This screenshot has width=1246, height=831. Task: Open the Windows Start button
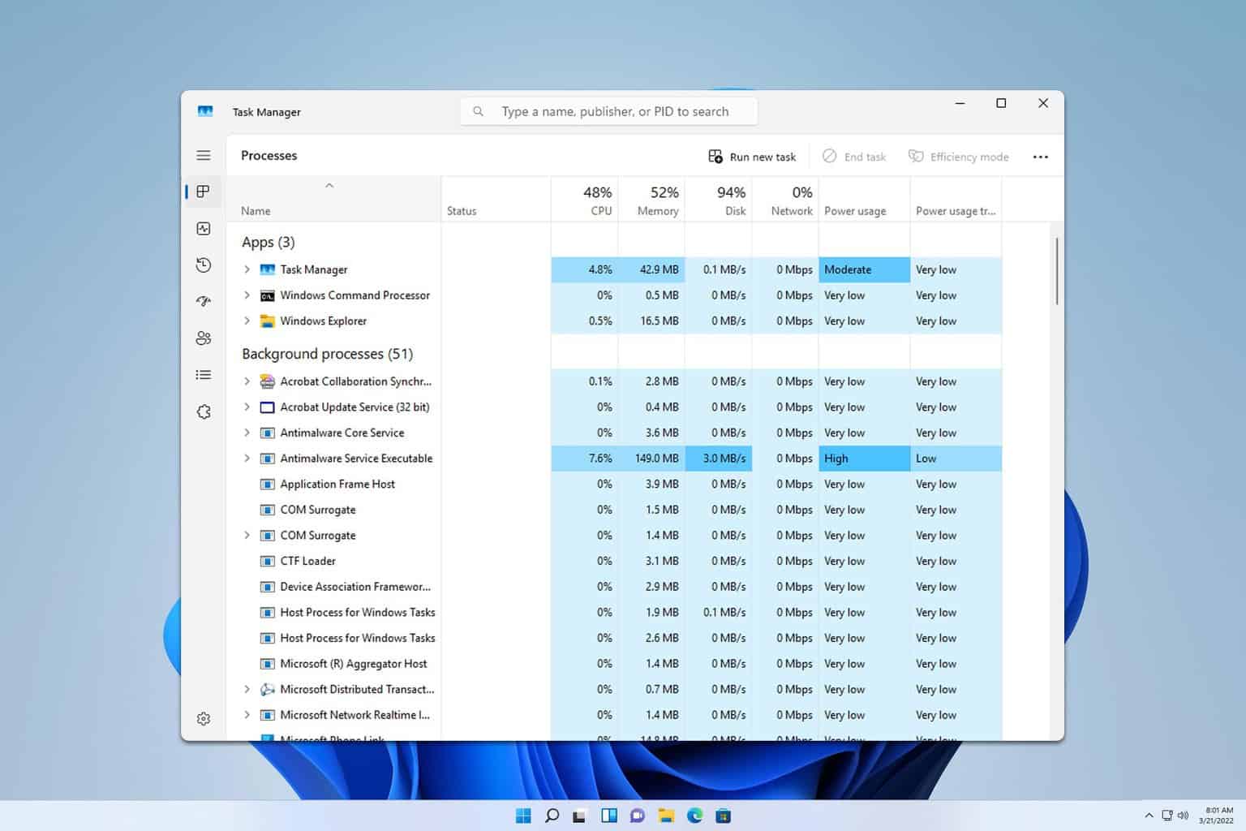tap(523, 816)
